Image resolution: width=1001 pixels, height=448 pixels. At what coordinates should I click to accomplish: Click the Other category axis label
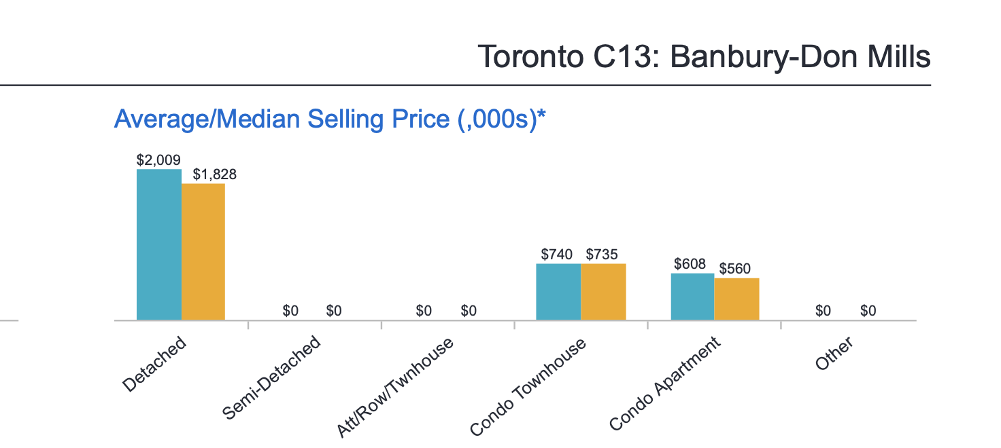(x=834, y=354)
